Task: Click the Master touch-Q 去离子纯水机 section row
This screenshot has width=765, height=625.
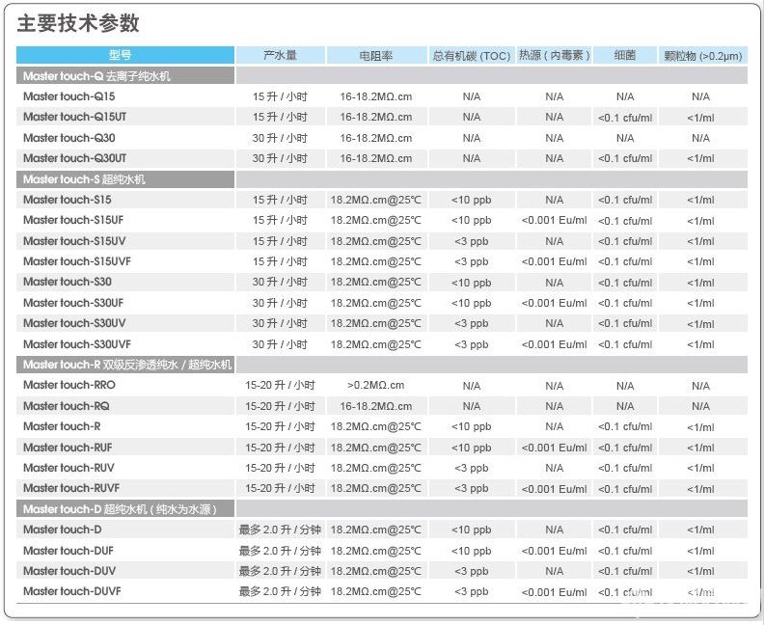Action: tap(96, 75)
